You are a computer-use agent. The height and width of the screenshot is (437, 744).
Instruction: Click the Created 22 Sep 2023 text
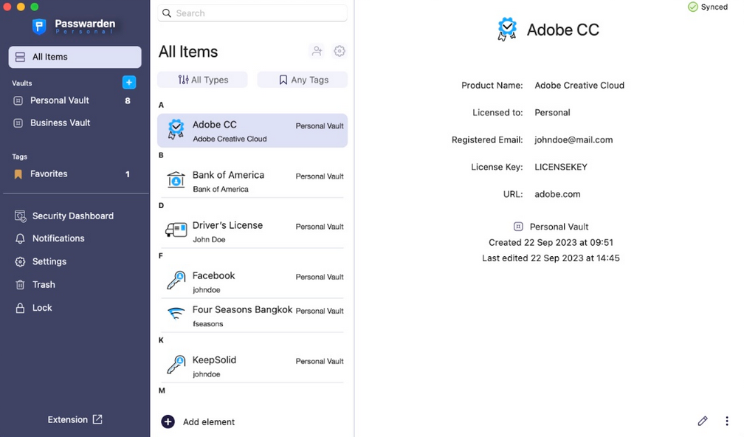click(551, 242)
